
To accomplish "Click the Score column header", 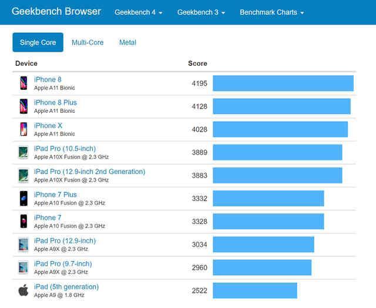I will coord(197,63).
